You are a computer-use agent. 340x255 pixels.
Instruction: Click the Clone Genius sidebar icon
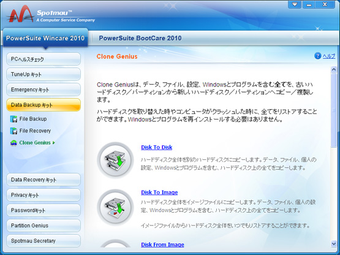pyautogui.click(x=13, y=143)
